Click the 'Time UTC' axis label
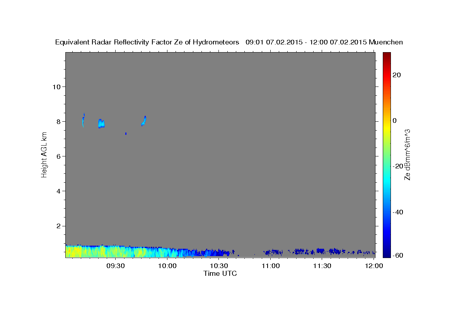The height and width of the screenshot is (309, 464). 220,273
